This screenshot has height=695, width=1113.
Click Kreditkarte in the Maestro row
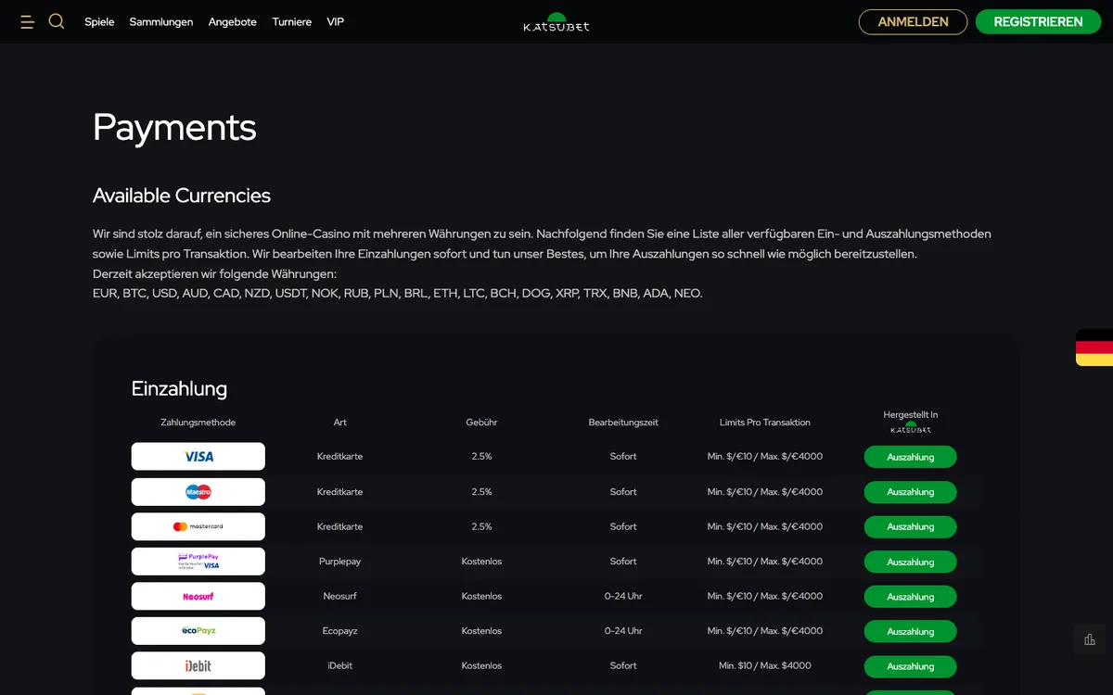[340, 492]
